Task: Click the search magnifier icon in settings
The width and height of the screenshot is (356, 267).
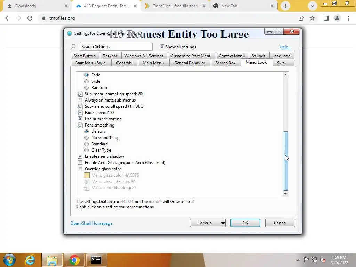Action: tap(73, 47)
